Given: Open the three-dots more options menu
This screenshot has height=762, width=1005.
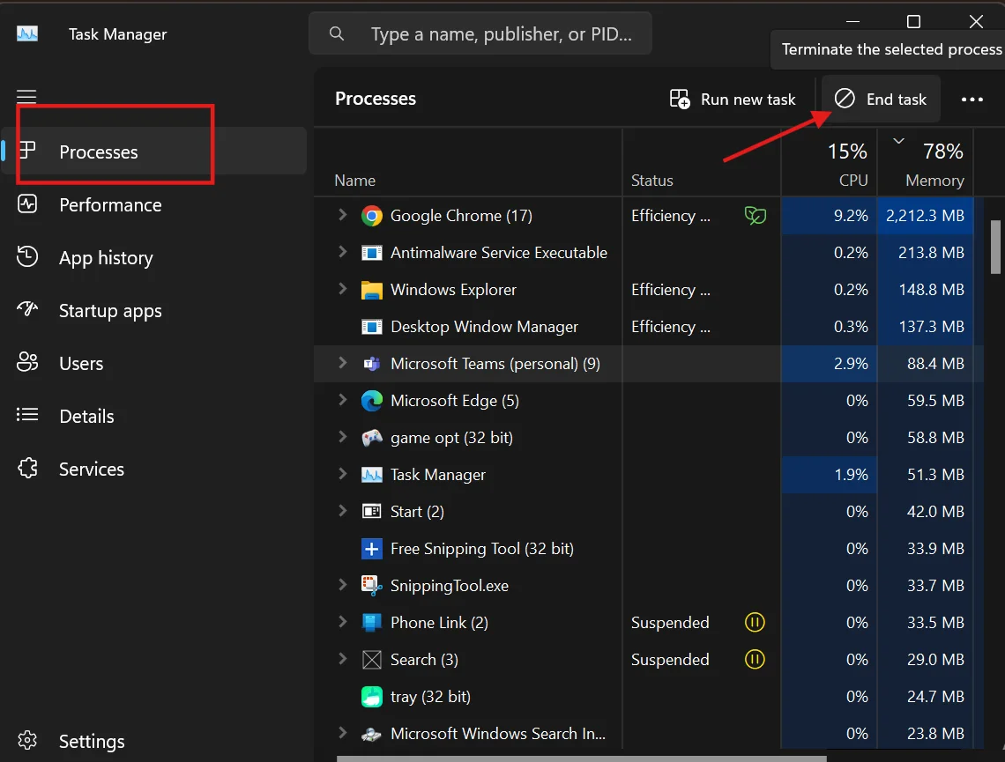Looking at the screenshot, I should (971, 100).
